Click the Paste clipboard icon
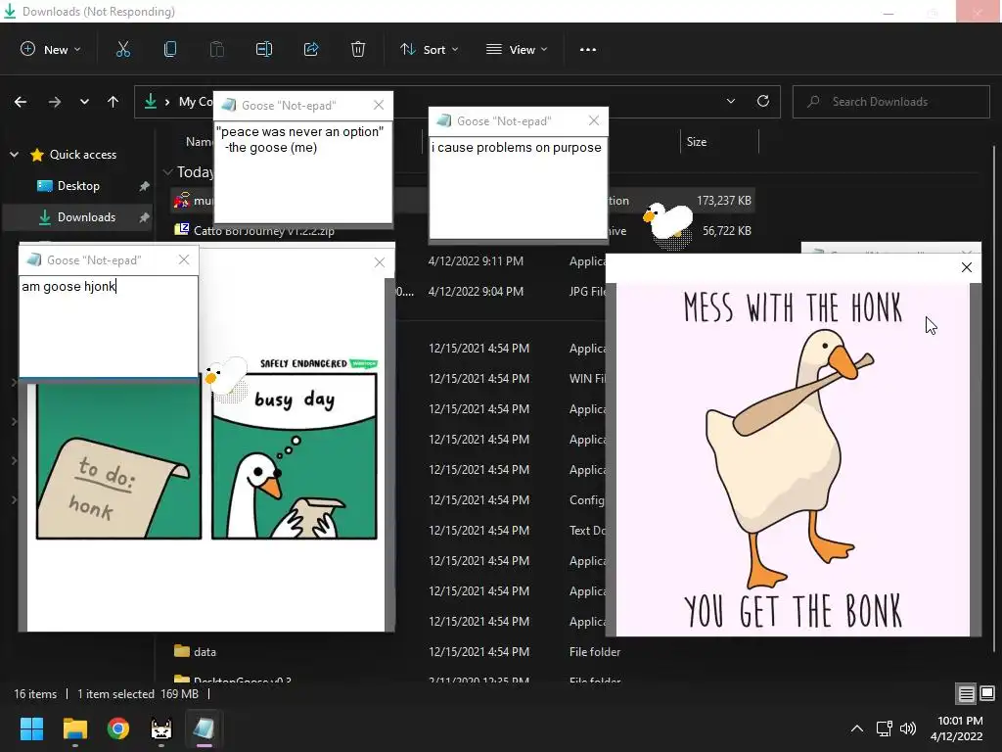1002x752 pixels. pyautogui.click(x=216, y=49)
